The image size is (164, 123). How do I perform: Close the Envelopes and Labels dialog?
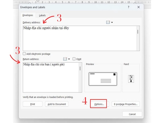pyautogui.click(x=139, y=7)
